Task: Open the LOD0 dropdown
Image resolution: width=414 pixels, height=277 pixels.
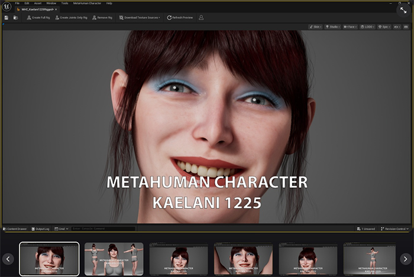Action: coord(367,27)
